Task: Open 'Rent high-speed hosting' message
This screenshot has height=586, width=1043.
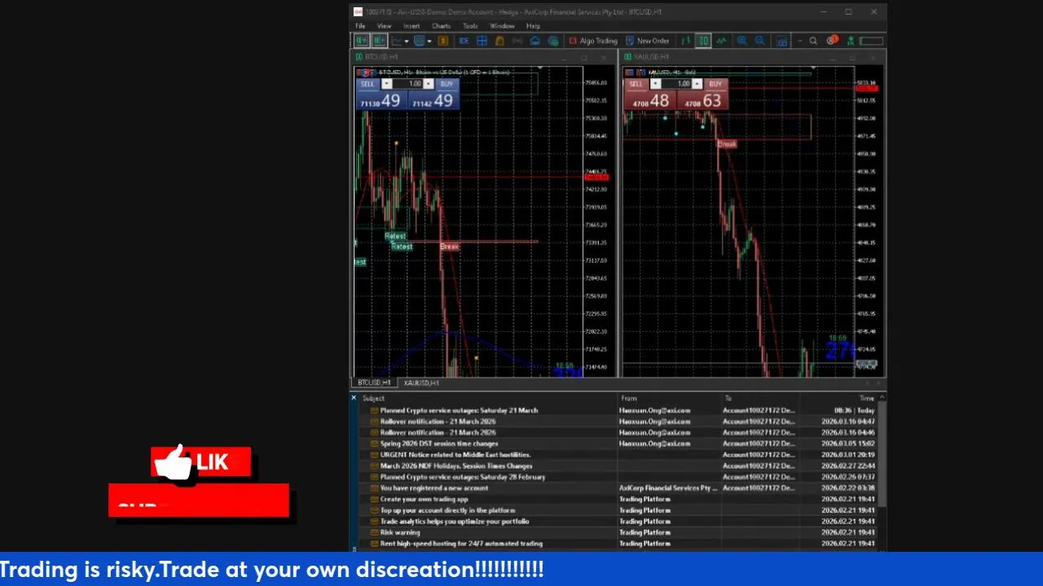Action: 617,544
